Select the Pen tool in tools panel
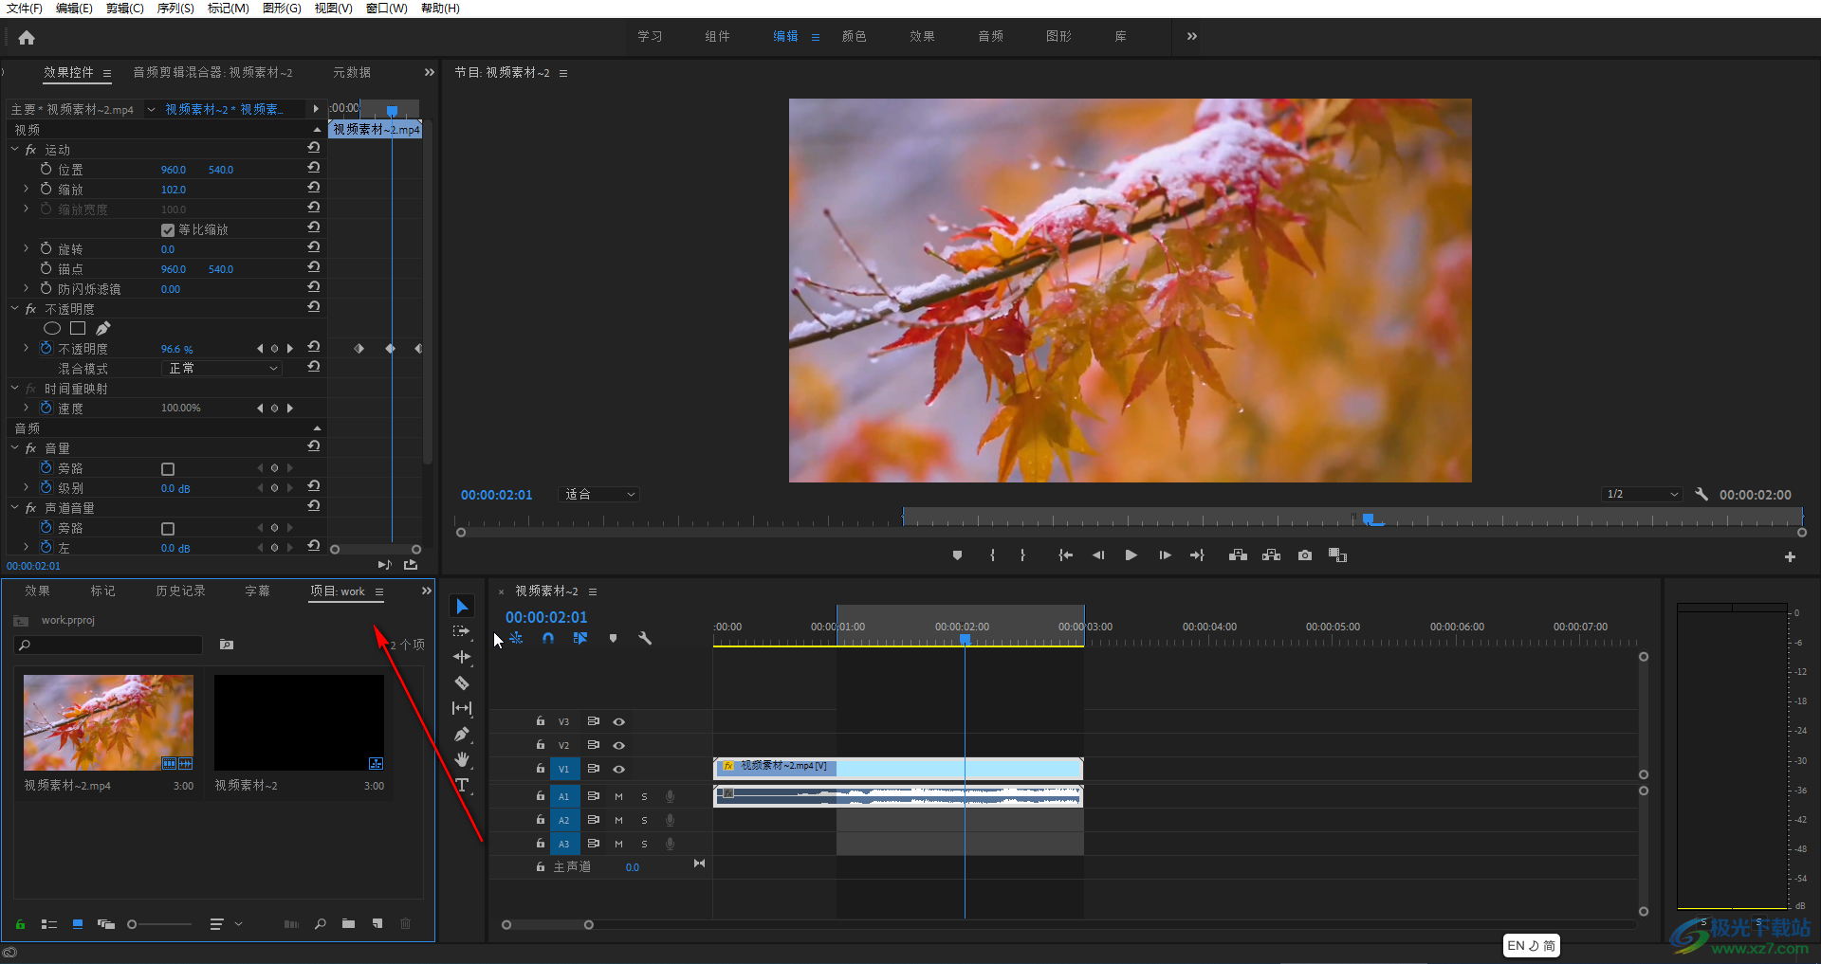 pyautogui.click(x=462, y=734)
